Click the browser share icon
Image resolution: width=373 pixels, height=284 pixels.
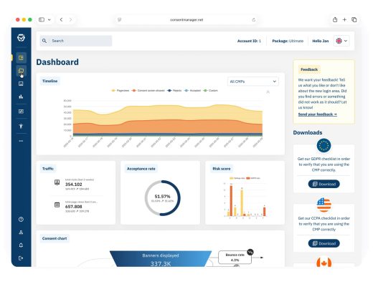(335, 19)
